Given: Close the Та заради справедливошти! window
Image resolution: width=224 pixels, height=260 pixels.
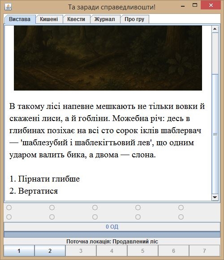Looking at the screenshot, I should pyautogui.click(x=211, y=5).
